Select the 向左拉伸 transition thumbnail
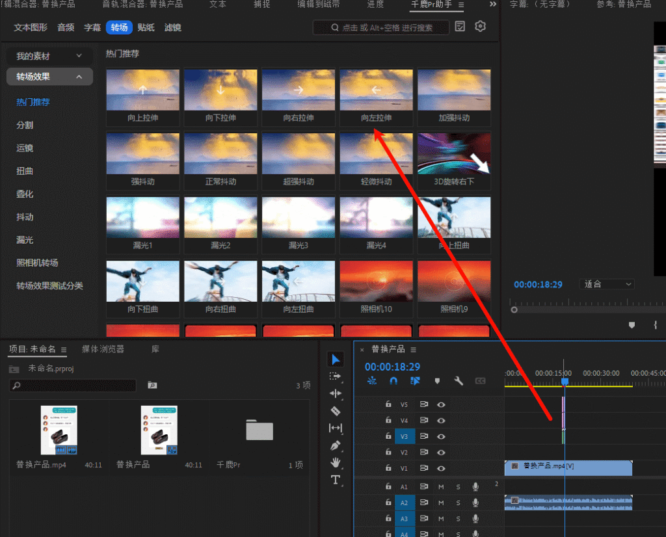Image resolution: width=666 pixels, height=537 pixels. [376, 97]
